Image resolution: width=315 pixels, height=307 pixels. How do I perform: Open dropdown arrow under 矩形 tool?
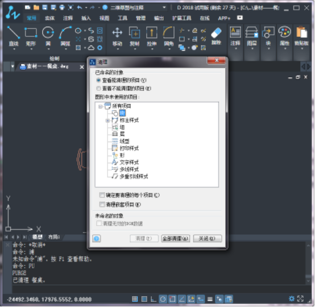point(31,49)
